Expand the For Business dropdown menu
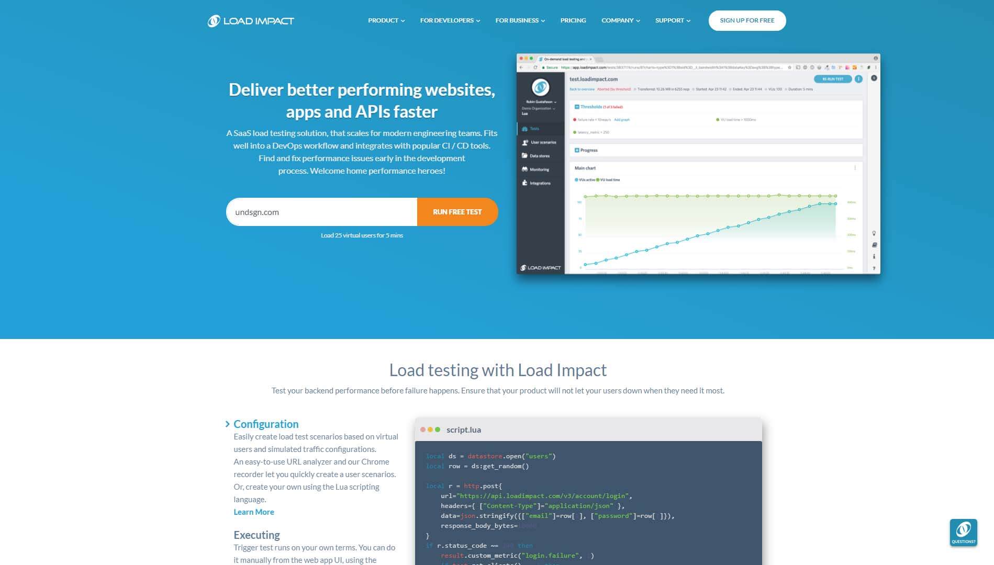Image resolution: width=994 pixels, height=565 pixels. [x=520, y=20]
